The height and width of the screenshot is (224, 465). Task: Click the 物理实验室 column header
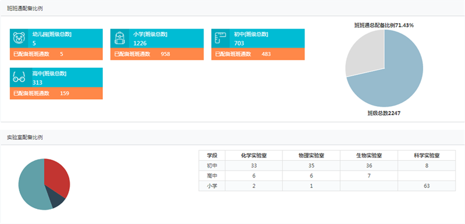tap(312, 156)
